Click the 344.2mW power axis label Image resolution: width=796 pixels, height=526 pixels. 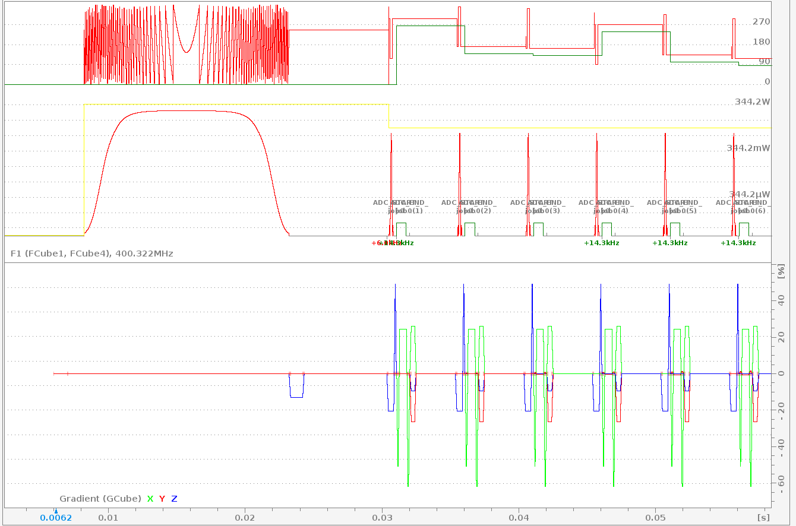point(748,148)
